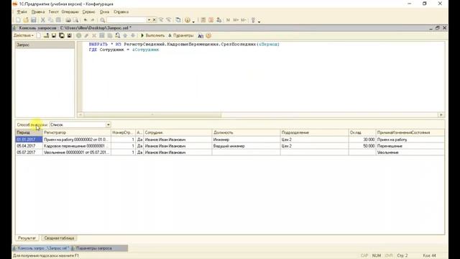The height and width of the screenshot is (259, 460).
Task: Open the Правка menu
Action: click(x=38, y=12)
